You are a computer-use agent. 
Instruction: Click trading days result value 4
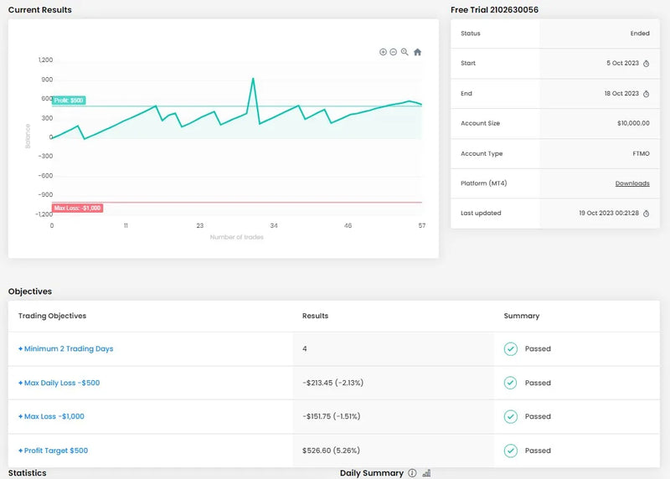click(304, 348)
